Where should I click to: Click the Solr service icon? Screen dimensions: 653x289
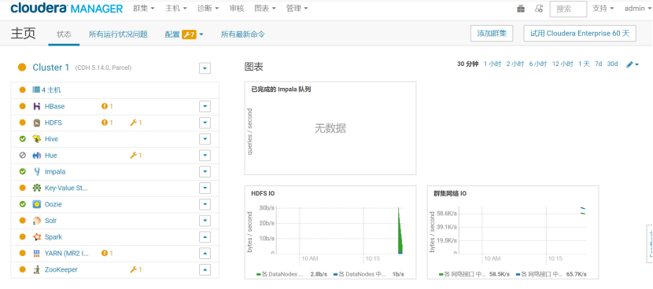37,221
